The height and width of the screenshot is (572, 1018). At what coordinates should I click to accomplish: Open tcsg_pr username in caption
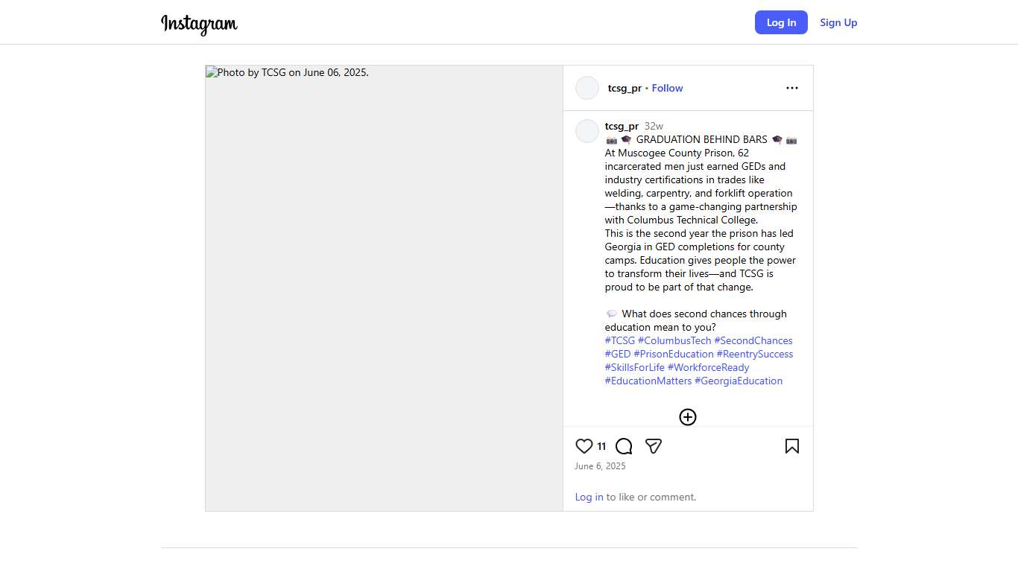(x=622, y=126)
